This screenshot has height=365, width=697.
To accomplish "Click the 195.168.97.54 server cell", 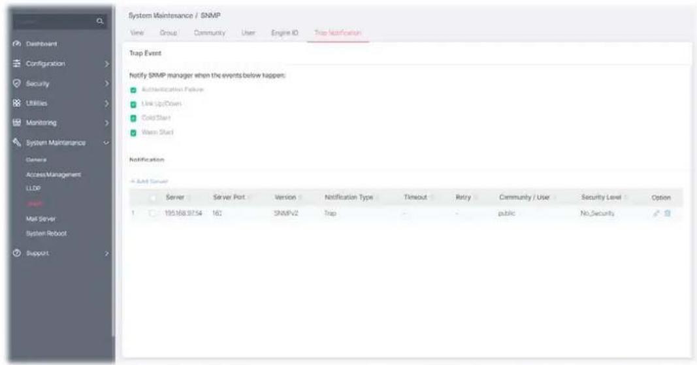I will [183, 214].
